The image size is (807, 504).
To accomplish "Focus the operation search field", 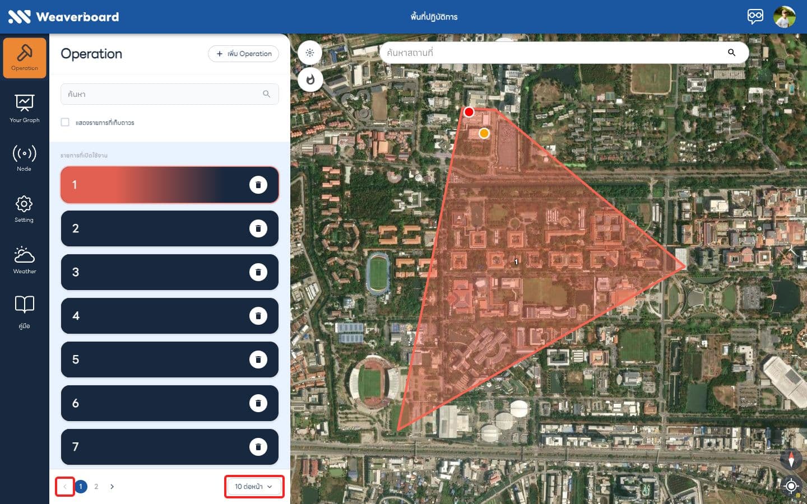I will point(170,94).
